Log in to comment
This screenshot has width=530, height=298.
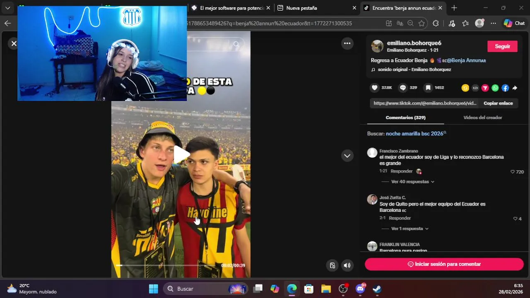coord(444,264)
